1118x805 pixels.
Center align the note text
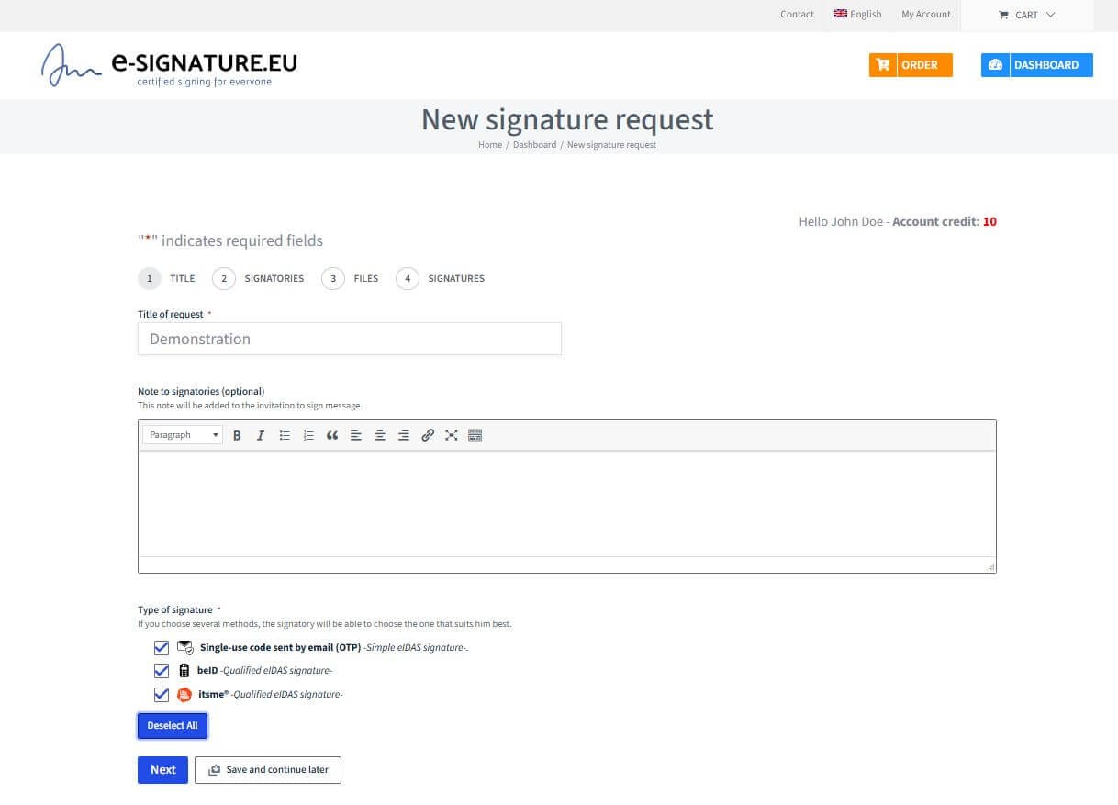(380, 435)
